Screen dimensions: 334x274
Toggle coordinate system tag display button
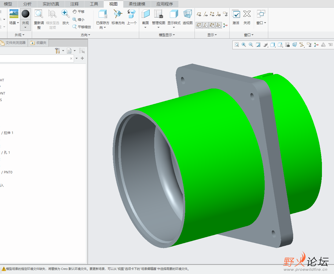point(219,25)
